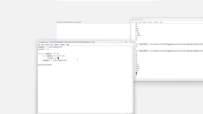
Task: Click the value '54' in the shell output
Action: click(x=137, y=29)
